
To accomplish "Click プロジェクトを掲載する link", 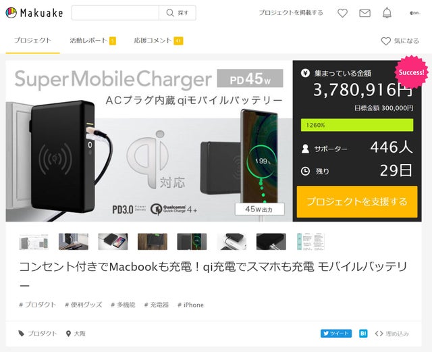I will [291, 13].
